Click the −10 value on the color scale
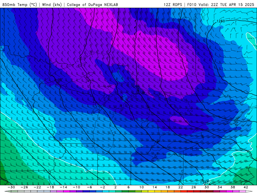 click(x=76, y=187)
